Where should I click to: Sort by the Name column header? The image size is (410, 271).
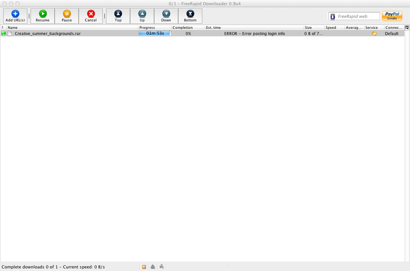click(x=72, y=28)
